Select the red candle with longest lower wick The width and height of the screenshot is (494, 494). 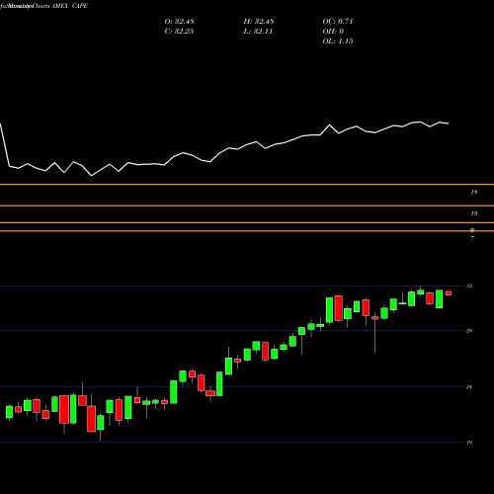375,333
